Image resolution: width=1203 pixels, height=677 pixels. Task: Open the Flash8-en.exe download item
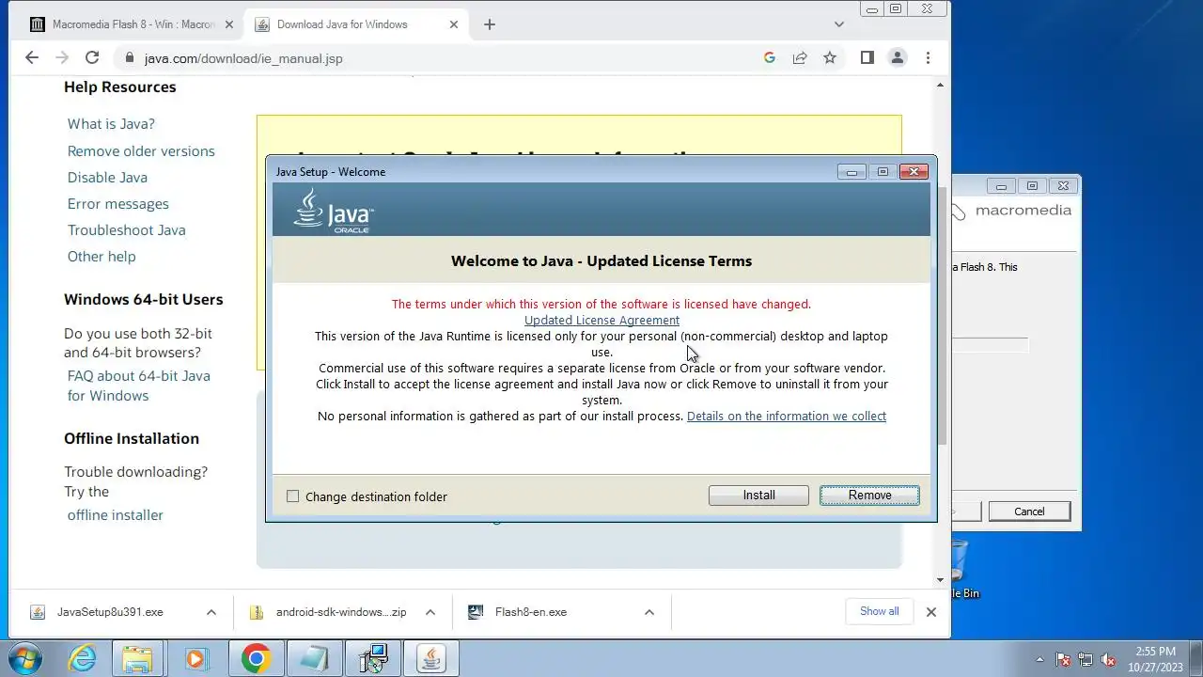(x=531, y=612)
